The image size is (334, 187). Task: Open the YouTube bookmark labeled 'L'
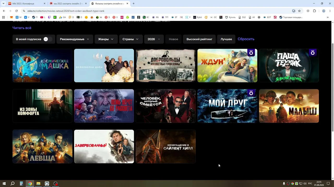coord(43,17)
